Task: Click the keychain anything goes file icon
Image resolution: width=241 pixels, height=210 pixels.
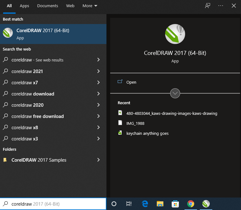Action: 120,133
